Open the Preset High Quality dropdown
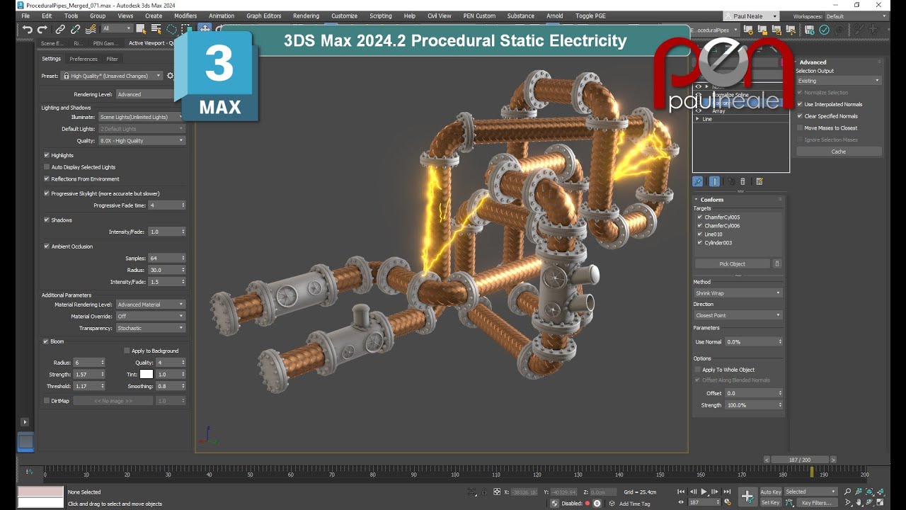Viewport: 906px width, 510px height. tap(113, 76)
